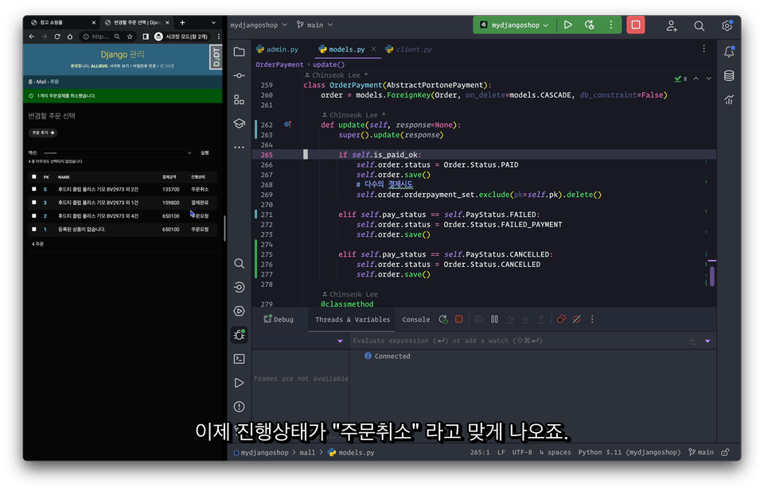Stop the running process red square
This screenshot has height=491, width=764.
(635, 25)
